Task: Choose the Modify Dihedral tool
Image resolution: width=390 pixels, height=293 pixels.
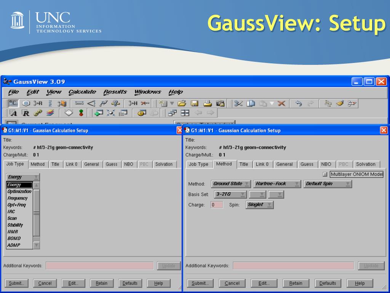Action: click(104, 103)
